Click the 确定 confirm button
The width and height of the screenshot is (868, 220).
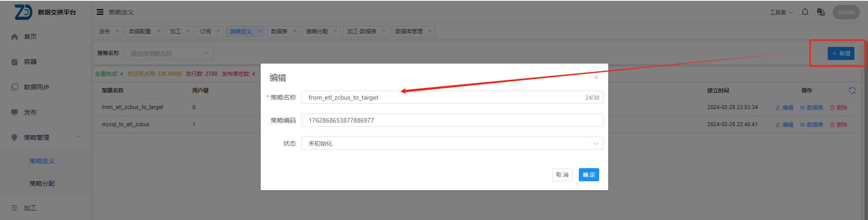tap(588, 175)
